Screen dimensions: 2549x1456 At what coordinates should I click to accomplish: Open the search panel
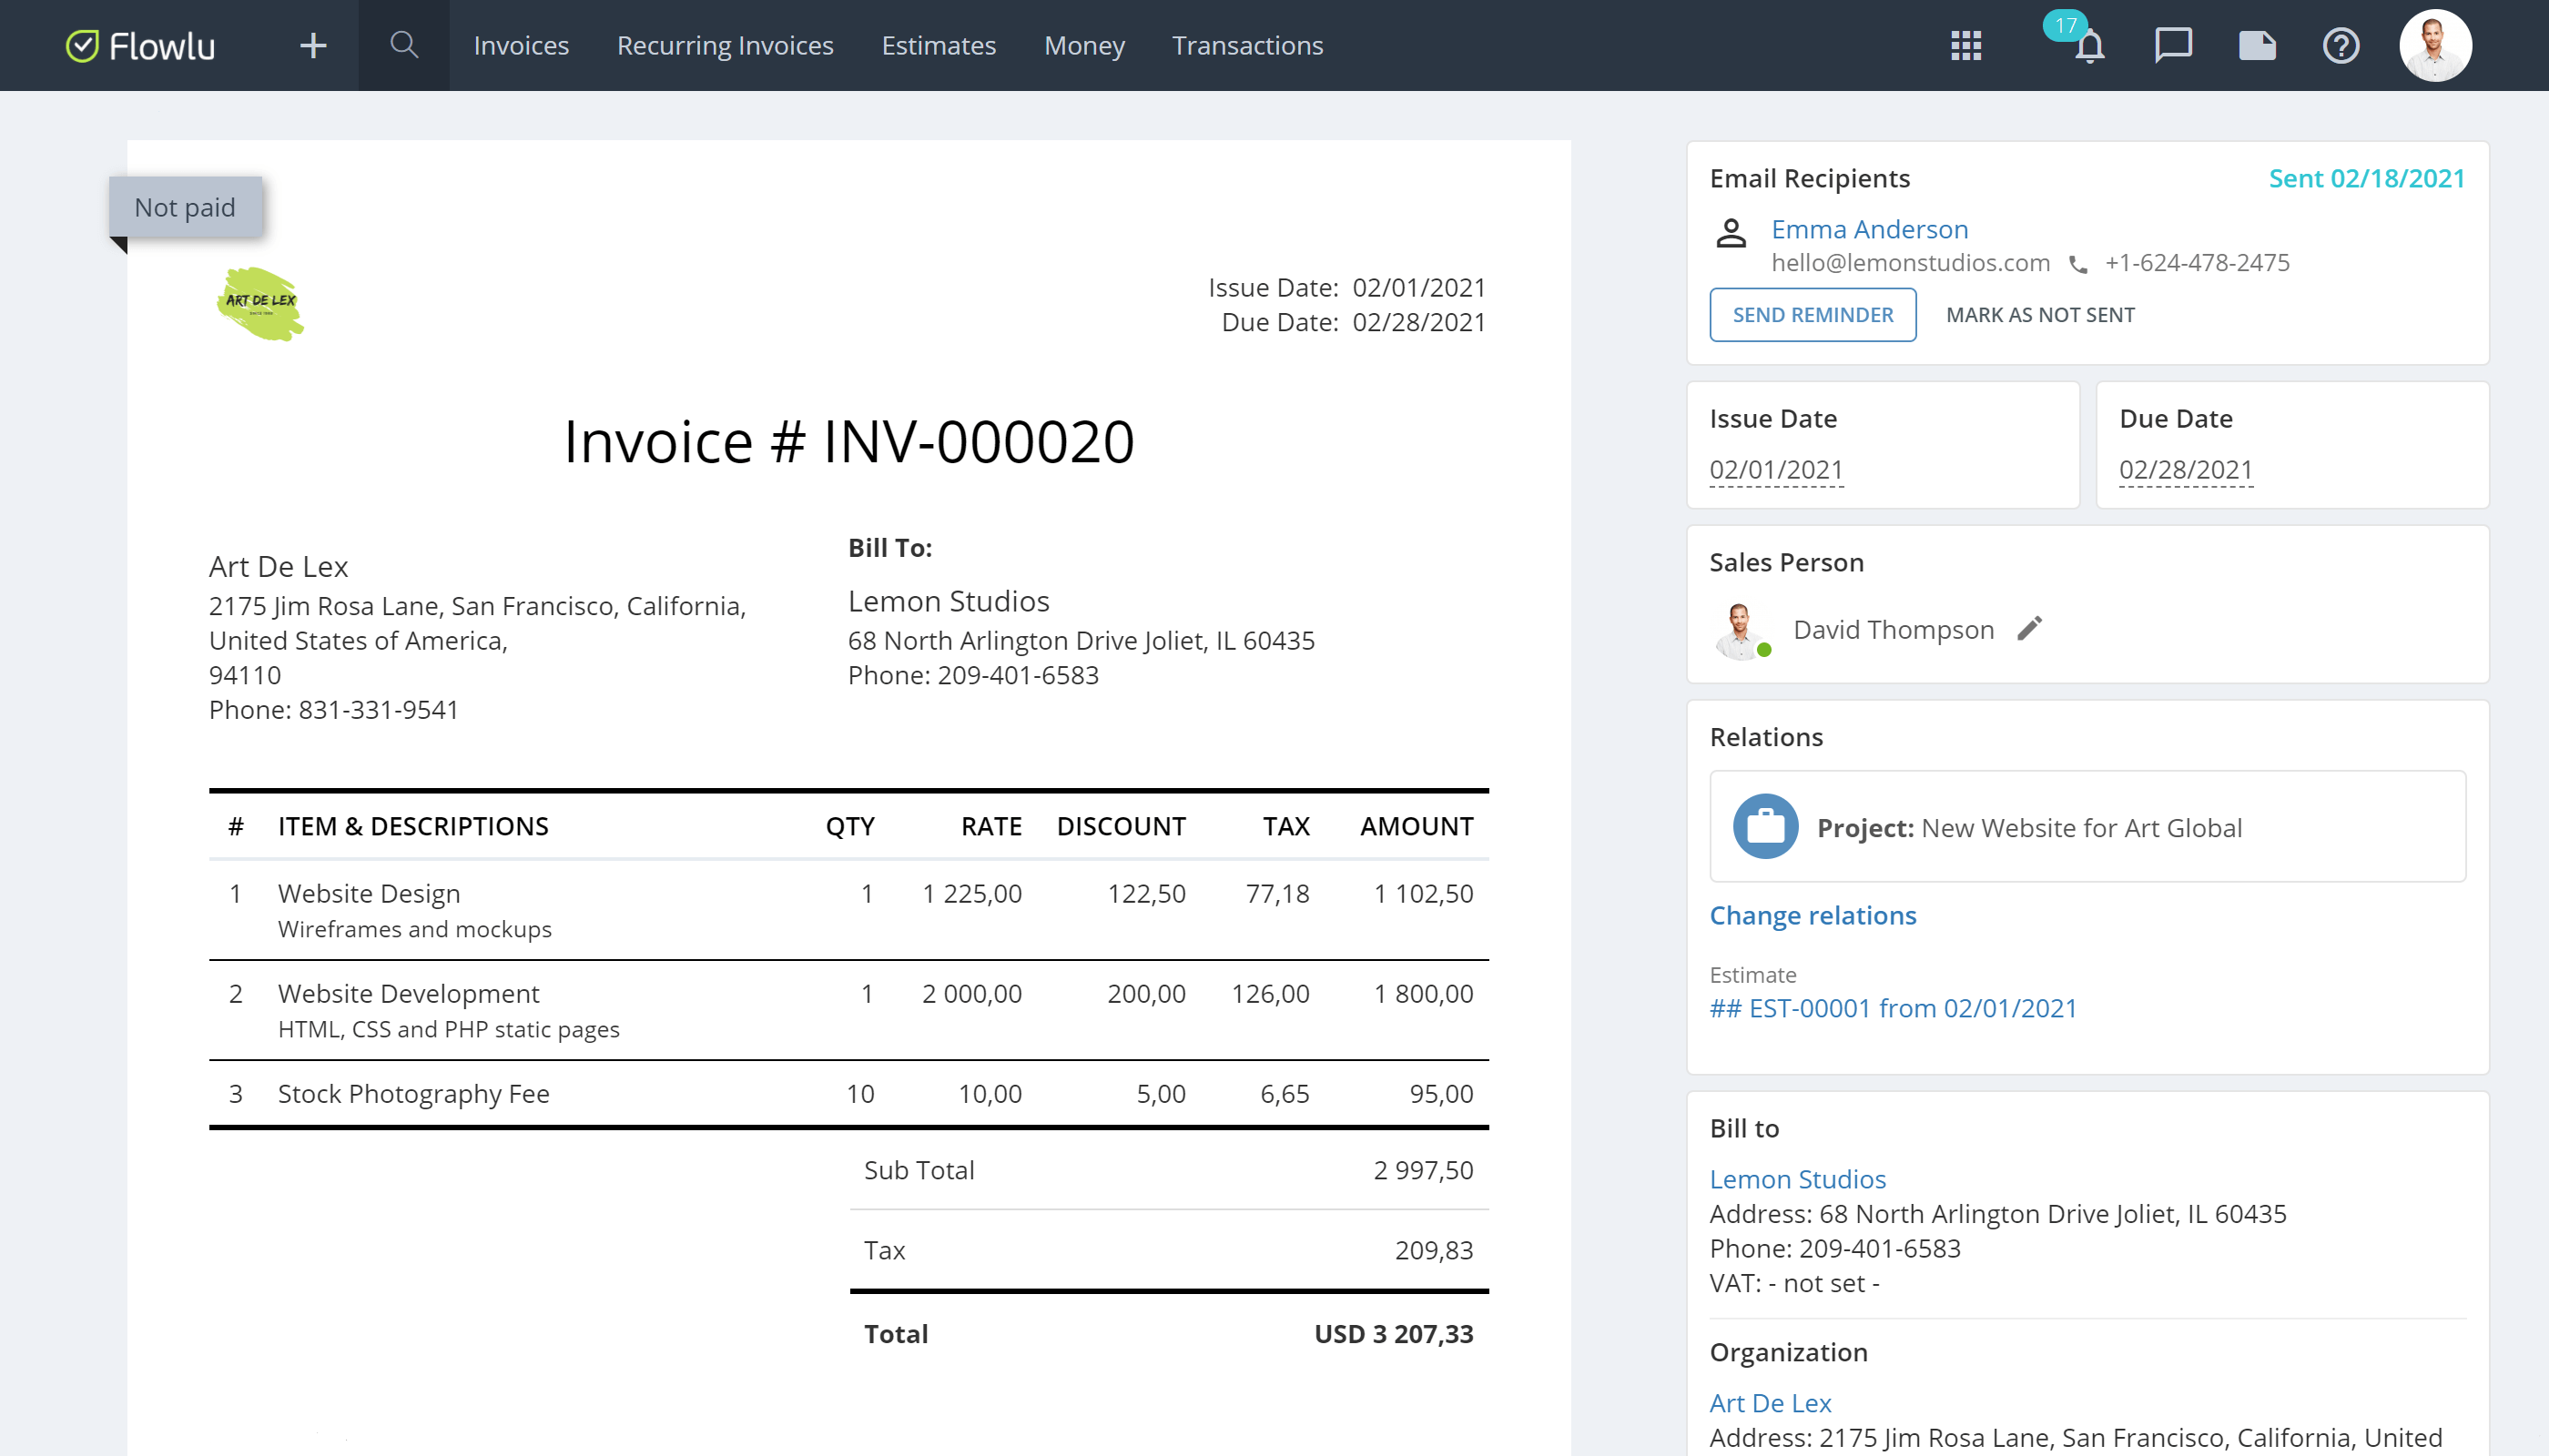[x=403, y=45]
